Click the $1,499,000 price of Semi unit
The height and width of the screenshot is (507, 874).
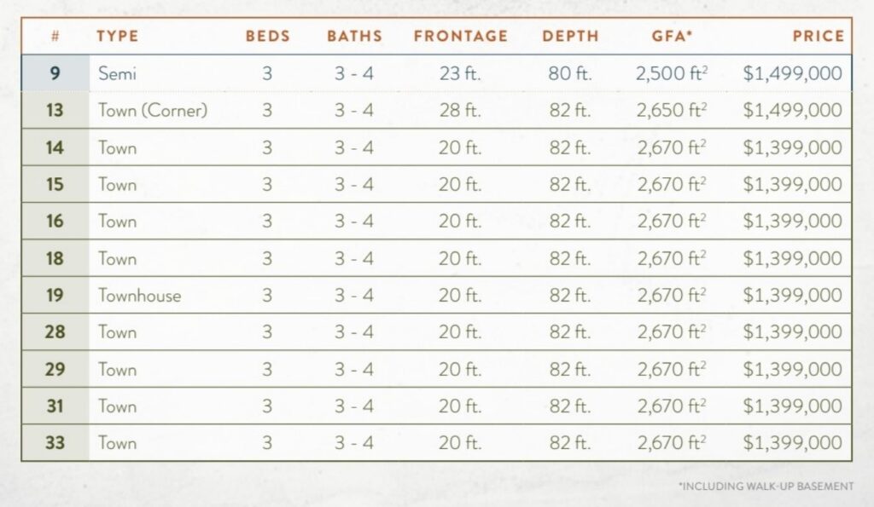792,73
